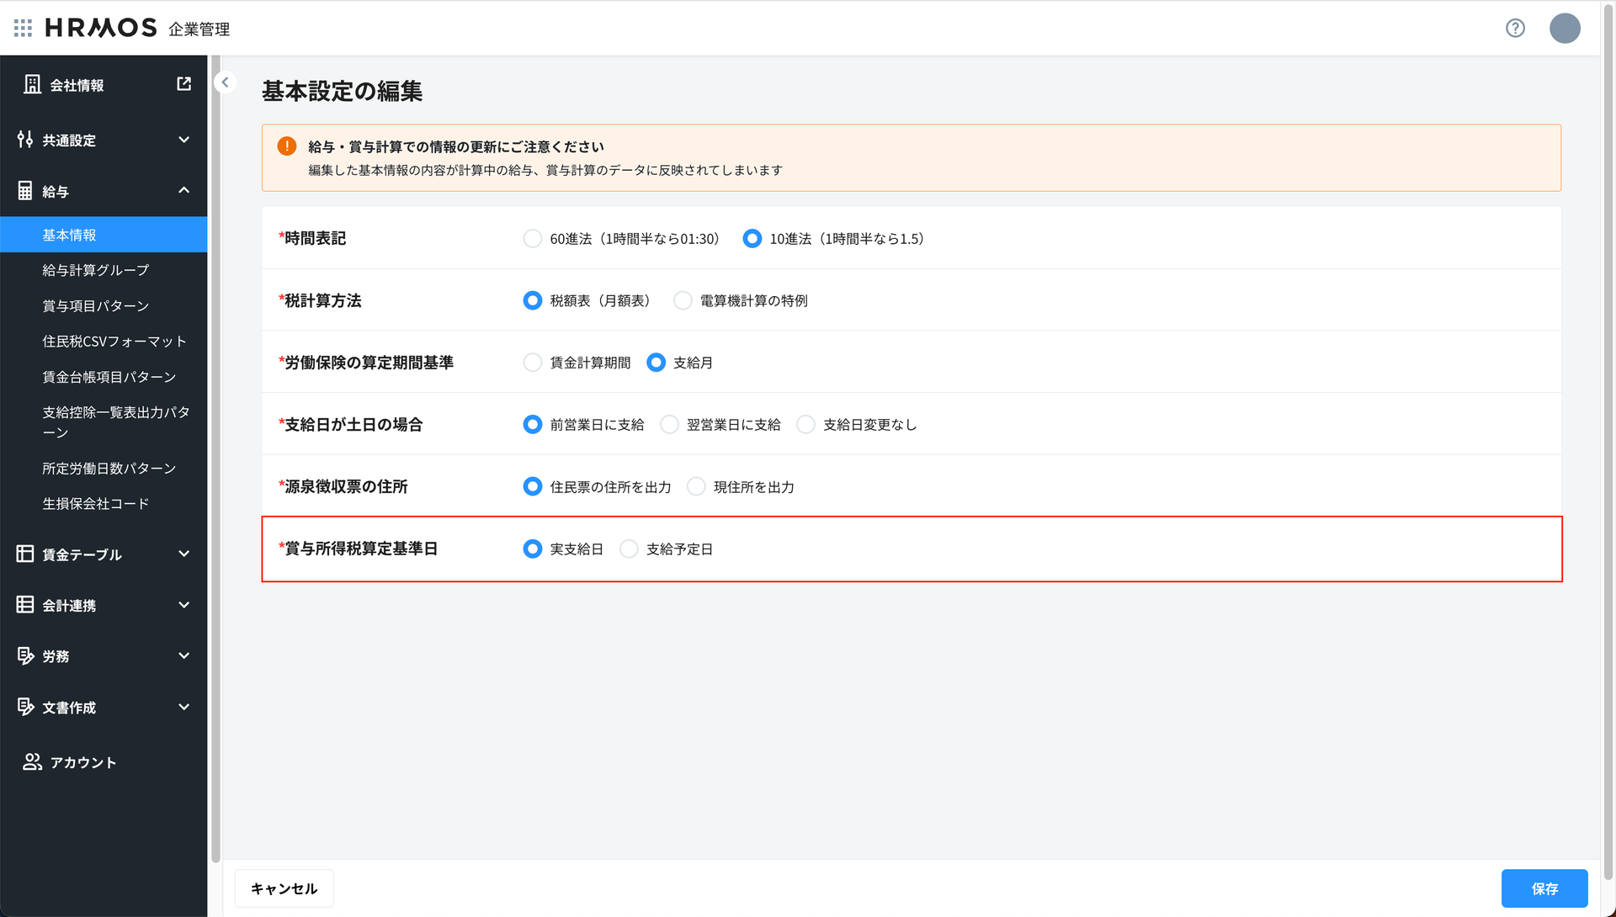Open the app launcher grid icon
Viewport: 1616px width, 917px height.
(23, 28)
